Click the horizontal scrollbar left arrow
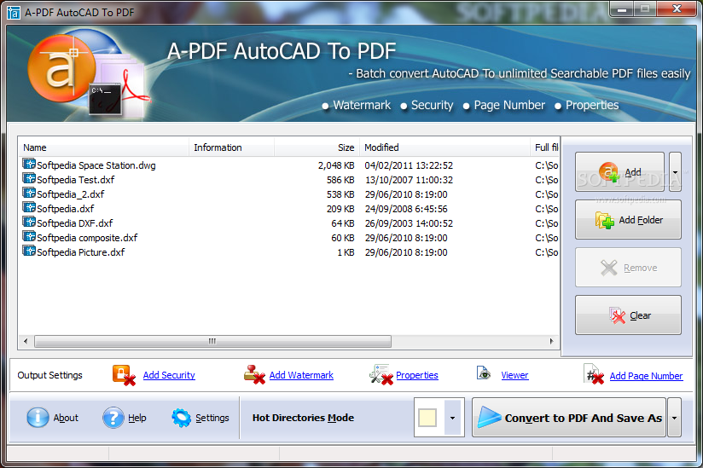The image size is (703, 468). tap(26, 341)
